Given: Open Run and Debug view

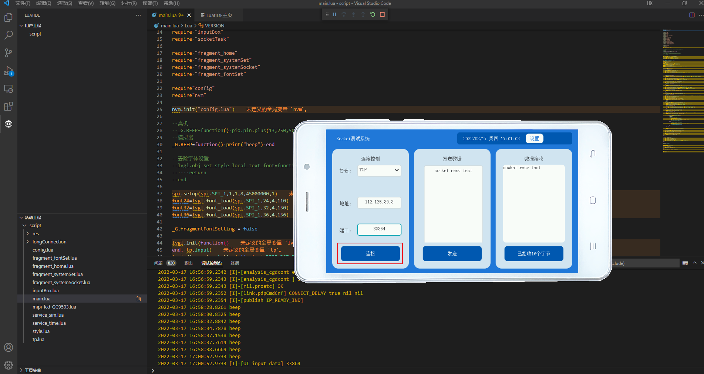Looking at the screenshot, I should click(9, 71).
